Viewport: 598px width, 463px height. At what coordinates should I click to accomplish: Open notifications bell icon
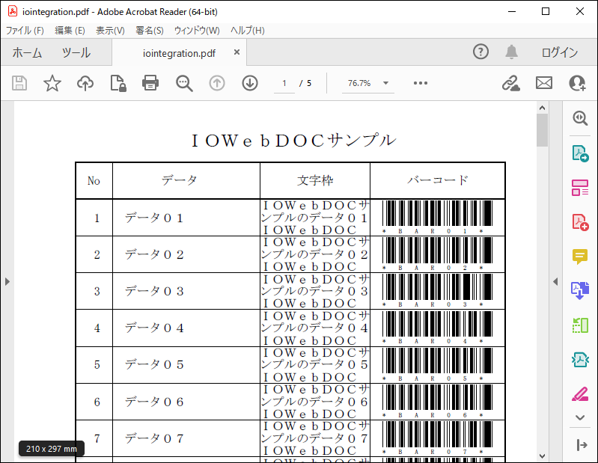[x=511, y=52]
